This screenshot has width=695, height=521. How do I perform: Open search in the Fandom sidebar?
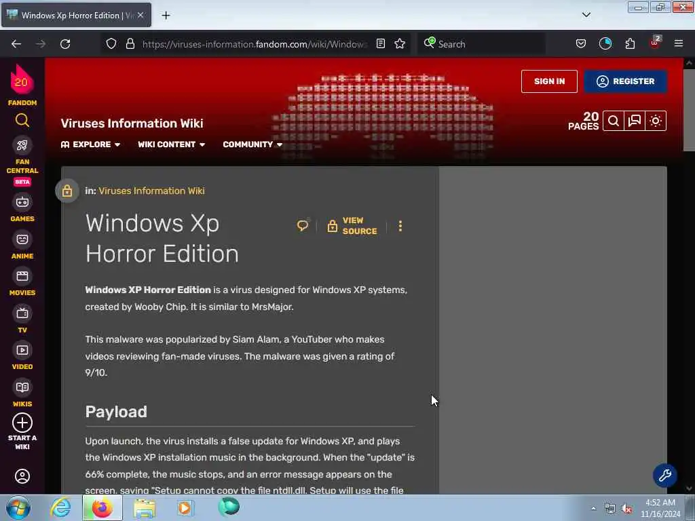pyautogui.click(x=22, y=120)
